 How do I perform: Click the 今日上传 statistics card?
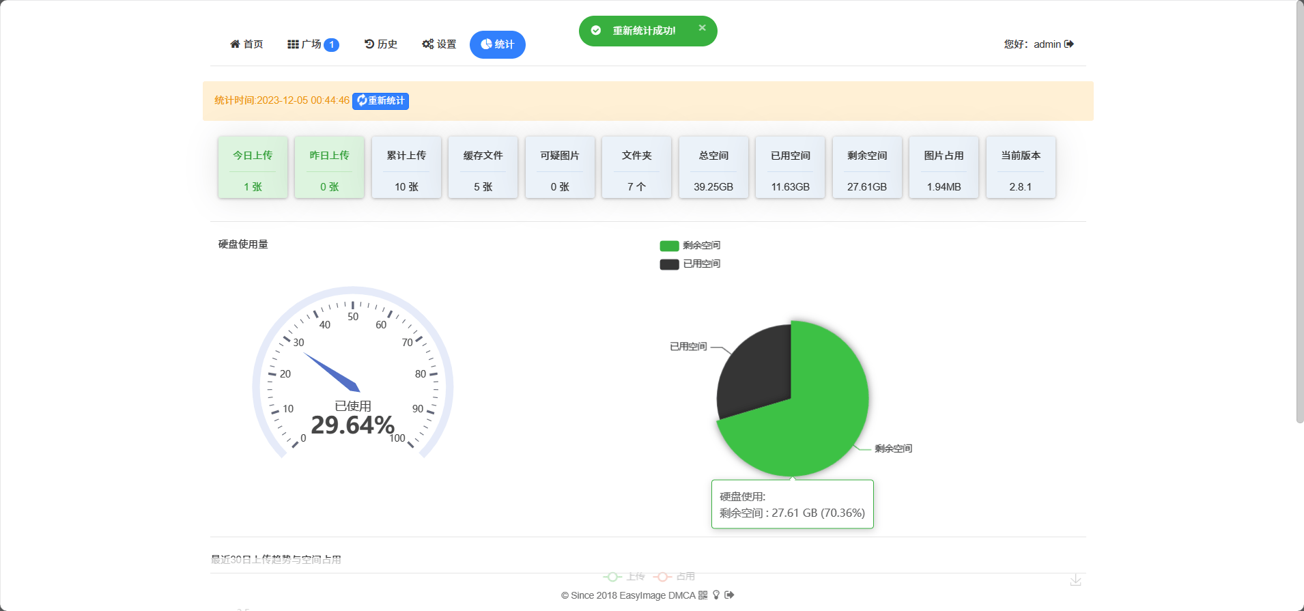[253, 167]
